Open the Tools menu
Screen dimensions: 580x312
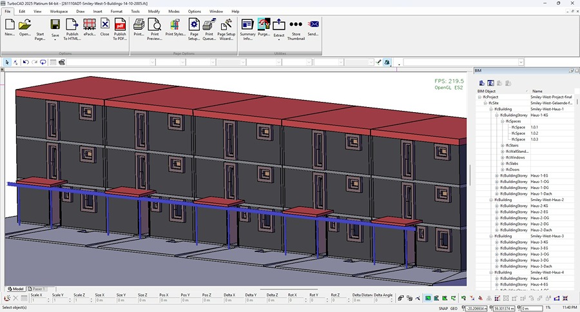(135, 12)
